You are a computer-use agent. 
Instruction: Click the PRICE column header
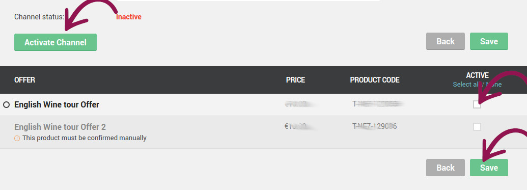tap(295, 80)
